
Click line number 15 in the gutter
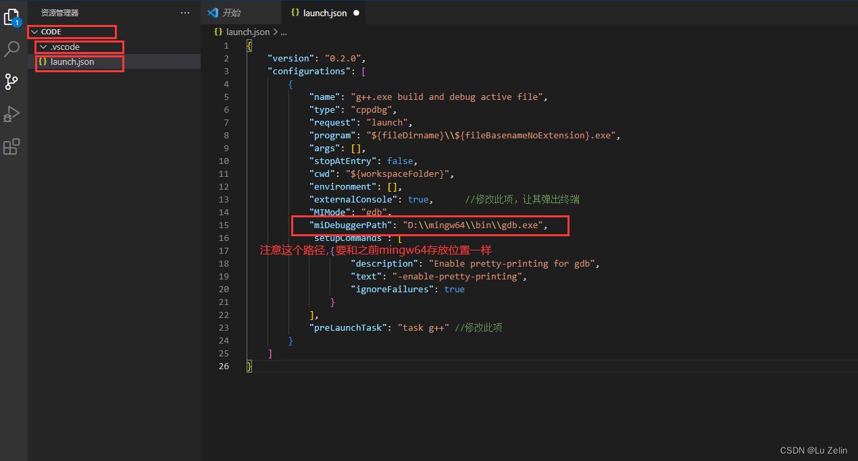(x=224, y=225)
